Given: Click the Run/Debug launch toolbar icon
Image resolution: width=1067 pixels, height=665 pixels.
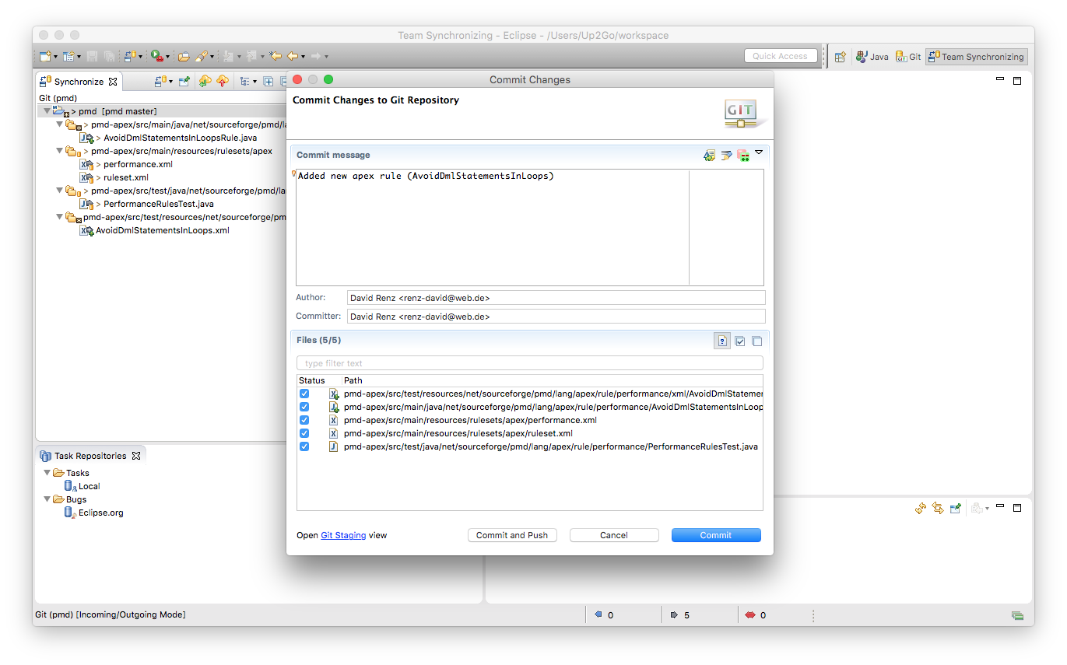Looking at the screenshot, I should click(156, 56).
